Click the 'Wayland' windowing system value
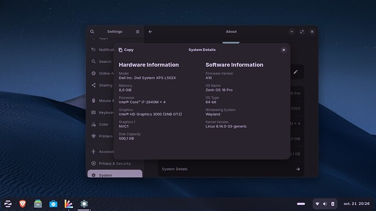Screen dimensions: 376x211 [213, 114]
